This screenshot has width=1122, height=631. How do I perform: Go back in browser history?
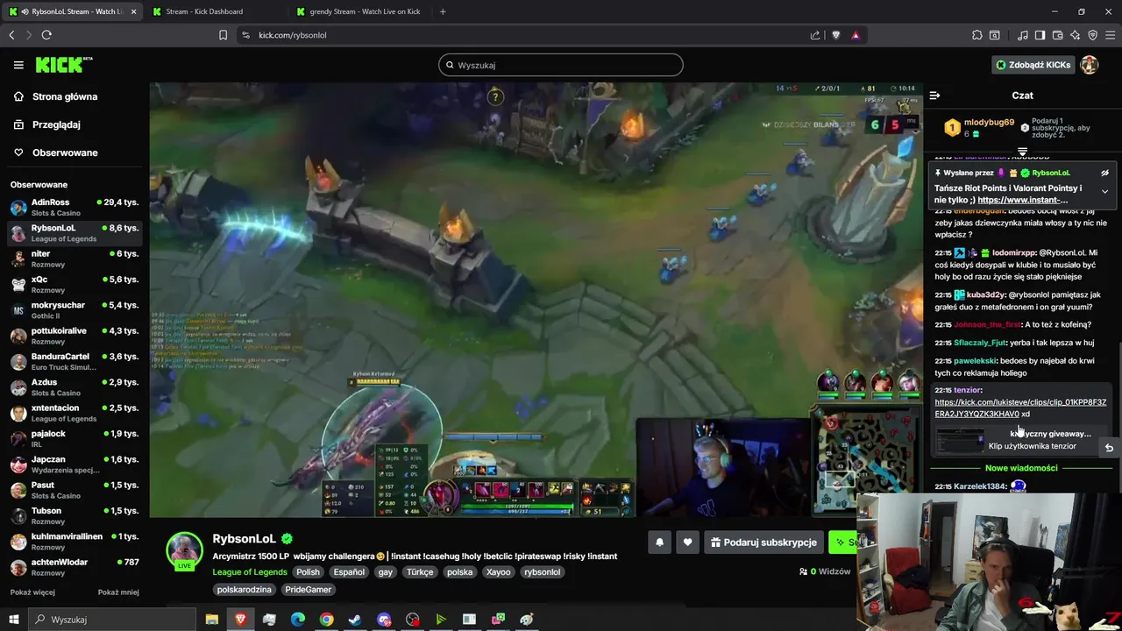coord(11,35)
